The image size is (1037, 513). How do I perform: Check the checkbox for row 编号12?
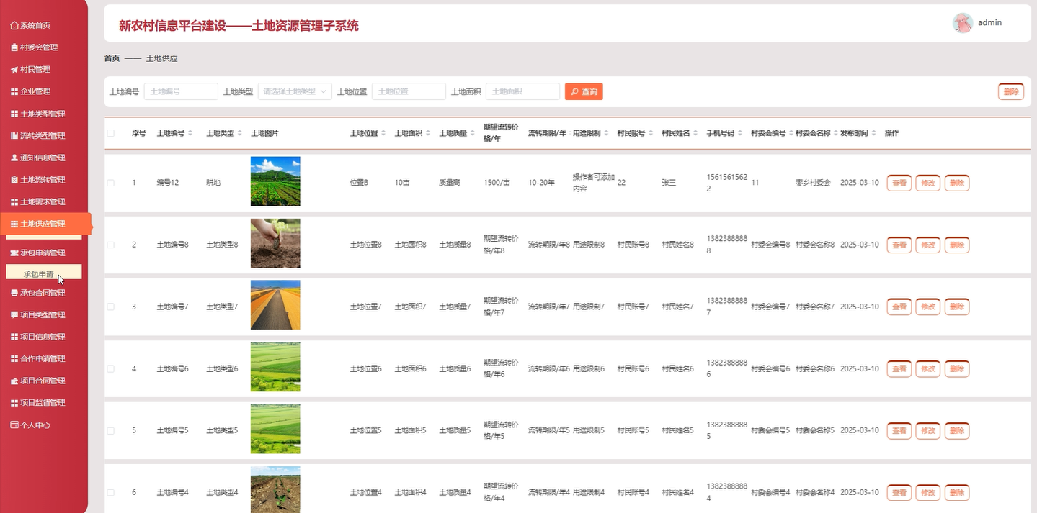[x=110, y=182]
